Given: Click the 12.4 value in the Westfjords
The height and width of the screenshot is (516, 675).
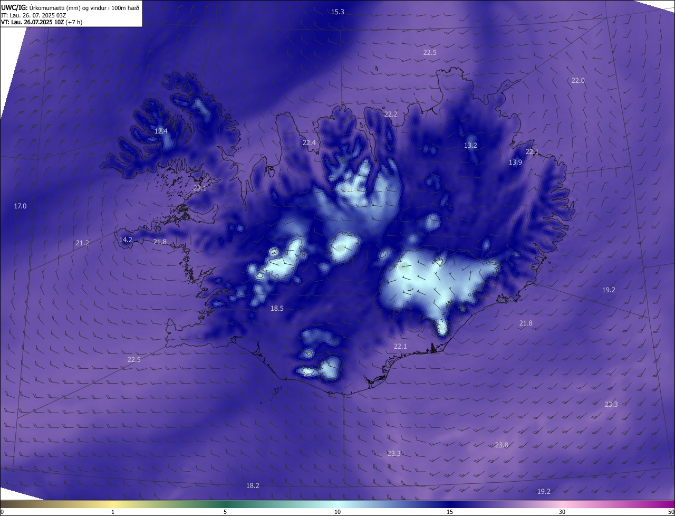Looking at the screenshot, I should point(161,131).
